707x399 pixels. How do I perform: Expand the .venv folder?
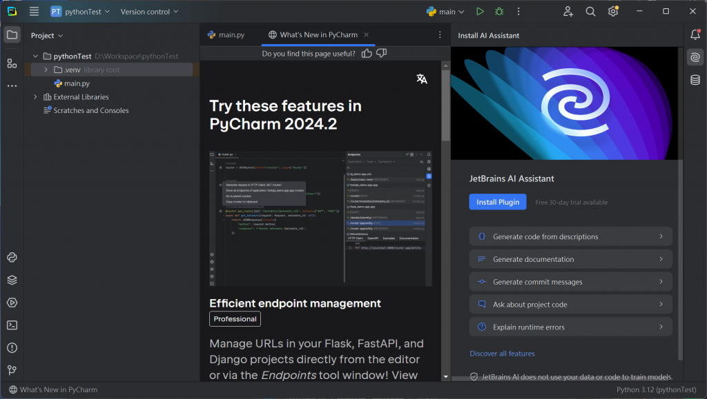click(x=46, y=70)
